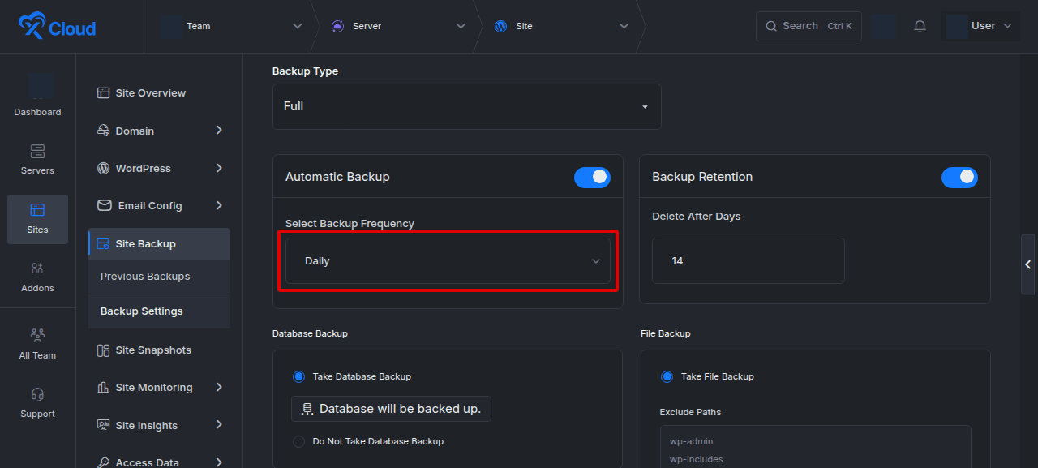The height and width of the screenshot is (468, 1038).
Task: Open Dashboard in the left rail
Action: coord(37,97)
